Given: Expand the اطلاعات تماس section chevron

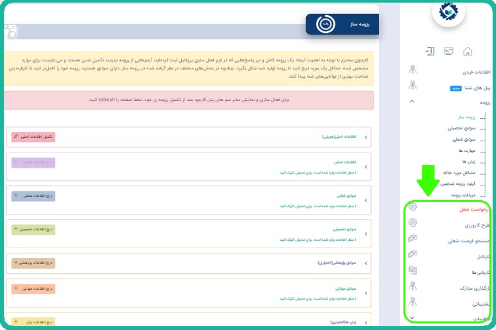Looking at the screenshot, I should pos(366,167).
